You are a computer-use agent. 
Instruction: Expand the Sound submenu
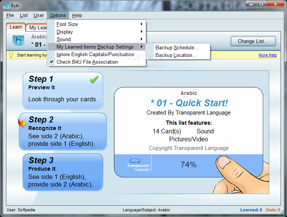coord(96,39)
